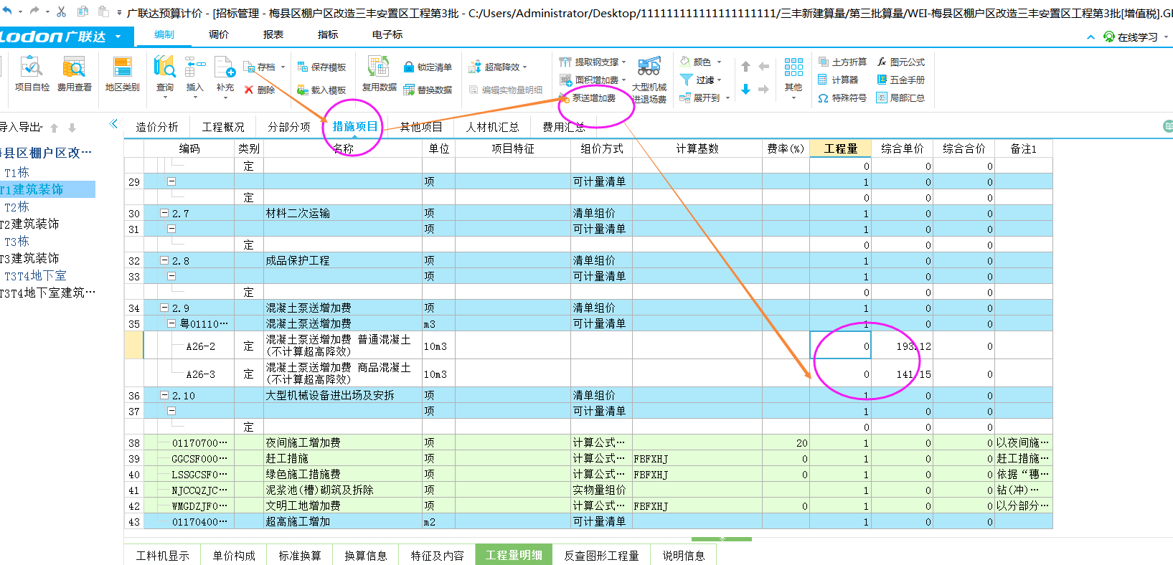
Task: Collapse row 32 item 2.8
Action: coord(164,260)
